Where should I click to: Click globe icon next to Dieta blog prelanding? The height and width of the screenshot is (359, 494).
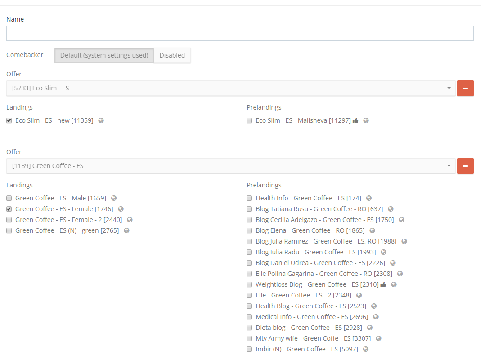[370, 327]
